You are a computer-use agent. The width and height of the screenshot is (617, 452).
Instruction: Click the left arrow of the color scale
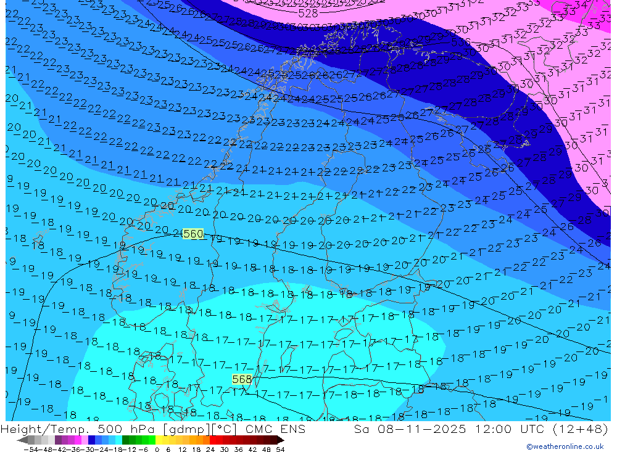pos(22,440)
